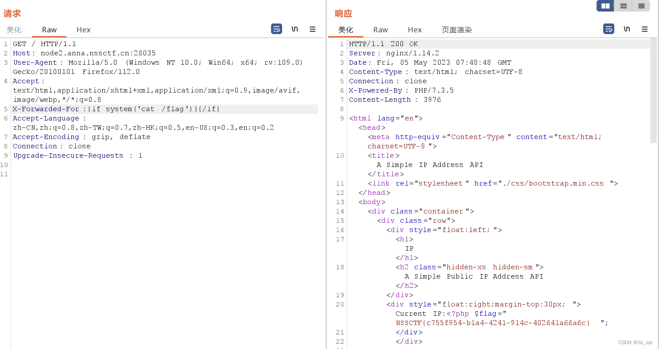This screenshot has width=659, height=349.
Task: Click the div class="container" line
Action: [x=421, y=211]
